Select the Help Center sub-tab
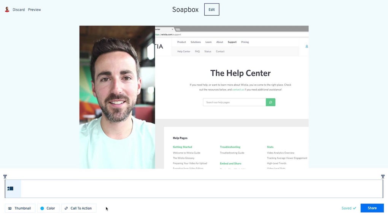 (184, 51)
